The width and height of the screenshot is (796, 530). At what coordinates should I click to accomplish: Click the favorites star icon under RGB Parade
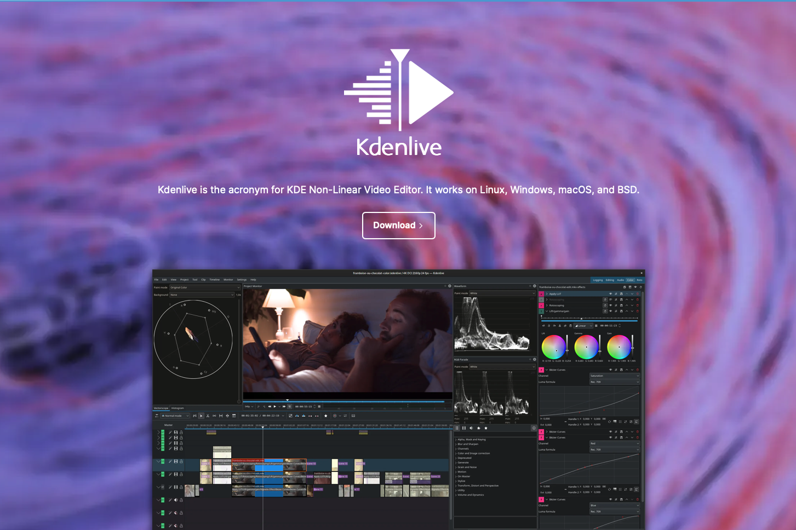pyautogui.click(x=485, y=428)
